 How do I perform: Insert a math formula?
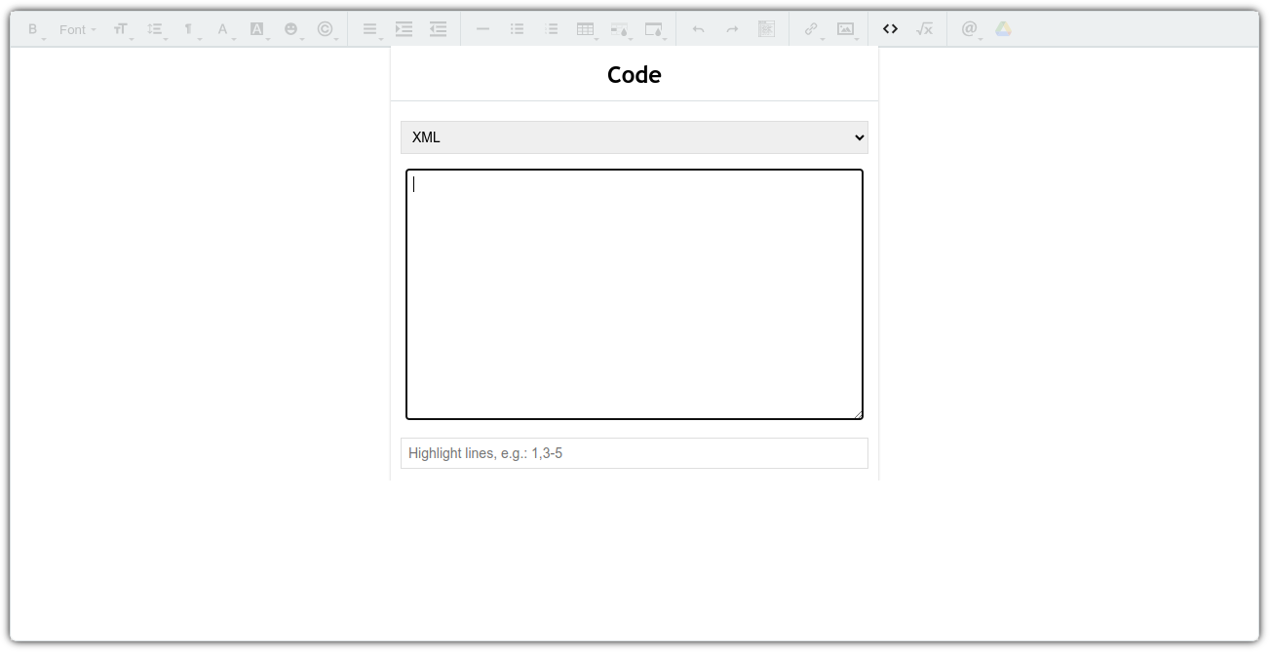[x=924, y=29]
